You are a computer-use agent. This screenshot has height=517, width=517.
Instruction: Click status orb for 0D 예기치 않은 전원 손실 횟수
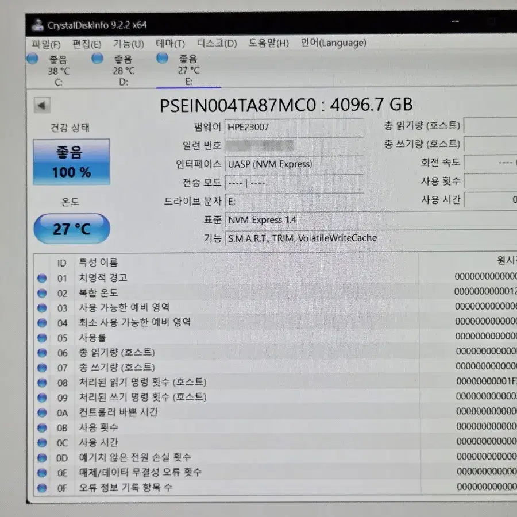42,458
